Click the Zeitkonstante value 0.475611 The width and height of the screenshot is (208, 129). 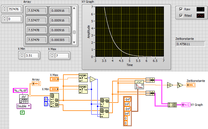pyautogui.click(x=190, y=44)
